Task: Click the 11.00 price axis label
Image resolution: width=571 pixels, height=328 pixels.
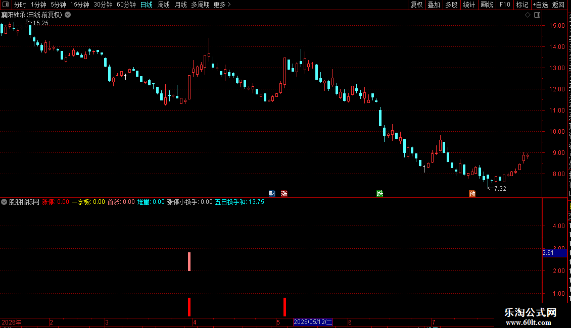Action: click(x=557, y=110)
